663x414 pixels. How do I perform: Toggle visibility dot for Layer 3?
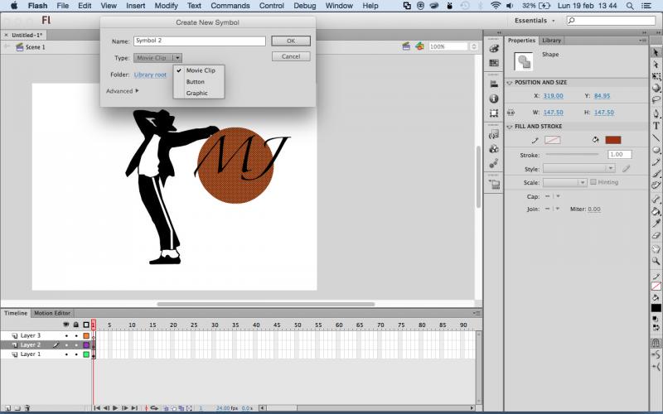pyautogui.click(x=66, y=335)
